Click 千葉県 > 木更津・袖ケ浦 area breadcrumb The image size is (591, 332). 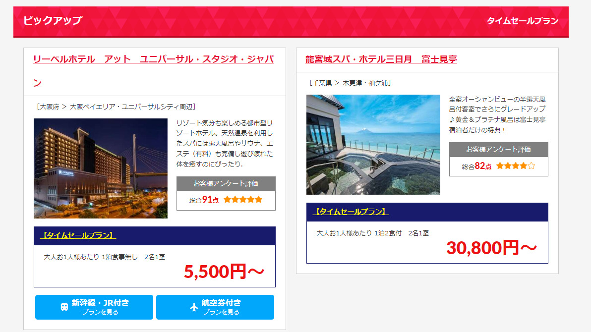[x=350, y=83]
